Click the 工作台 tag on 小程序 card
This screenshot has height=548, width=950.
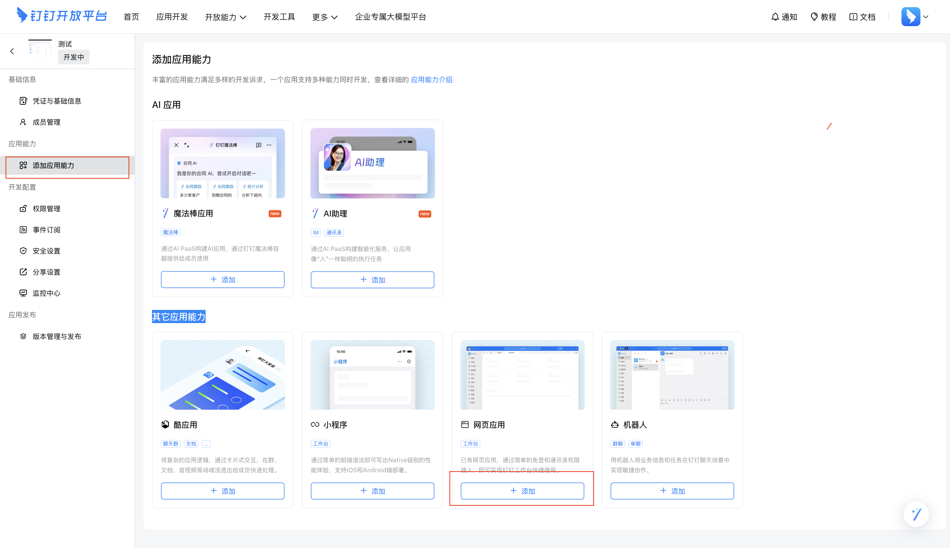(x=320, y=444)
